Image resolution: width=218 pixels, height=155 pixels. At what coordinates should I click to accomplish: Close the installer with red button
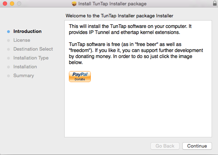coord(5,4)
